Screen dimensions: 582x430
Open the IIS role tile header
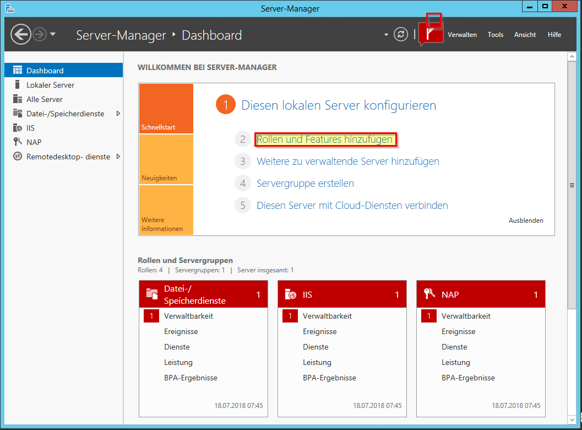pos(342,294)
